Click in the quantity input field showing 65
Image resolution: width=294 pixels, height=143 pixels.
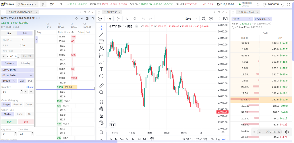pyautogui.click(x=11, y=91)
